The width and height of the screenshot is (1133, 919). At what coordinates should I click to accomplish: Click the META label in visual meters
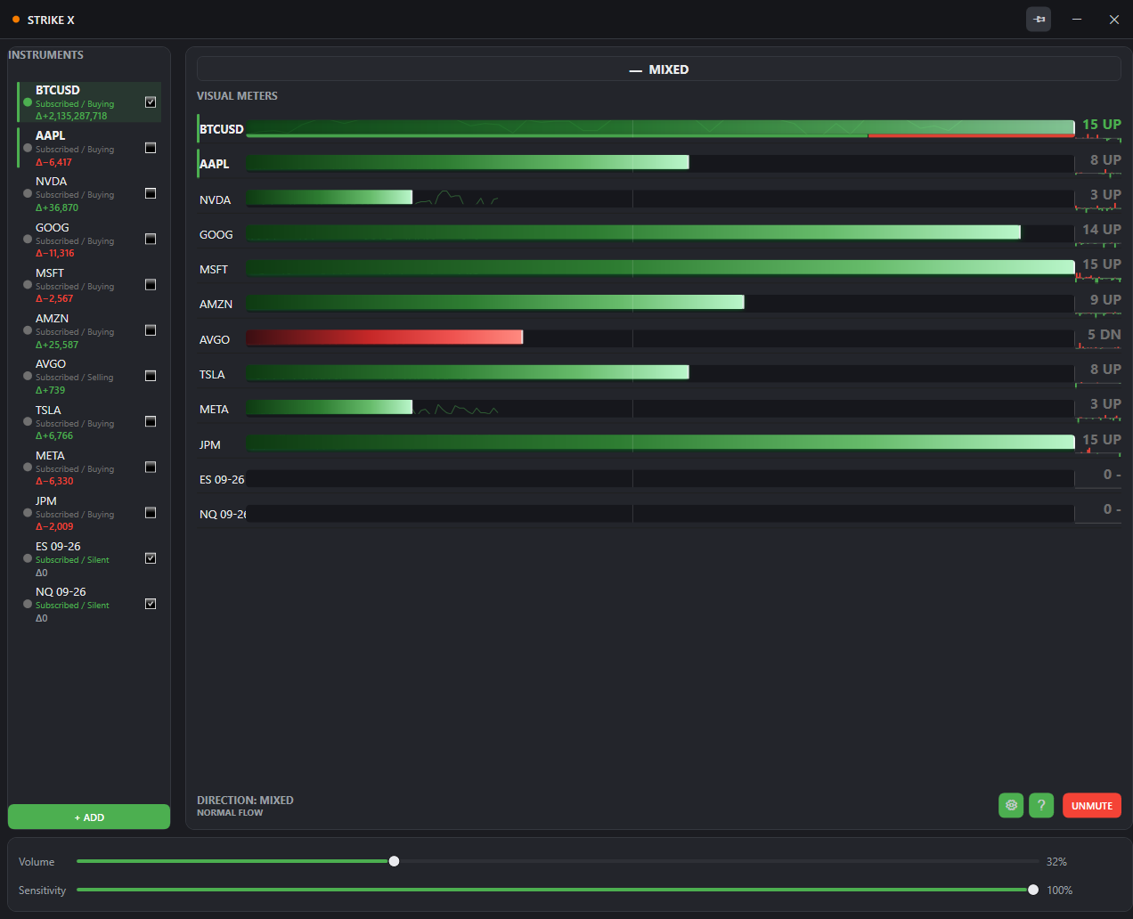[x=214, y=410]
